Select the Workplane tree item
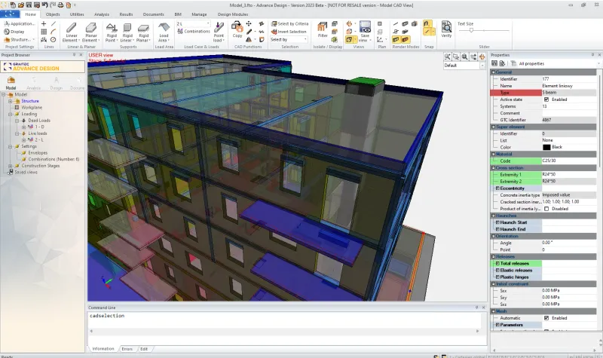This screenshot has width=603, height=358. [32, 108]
